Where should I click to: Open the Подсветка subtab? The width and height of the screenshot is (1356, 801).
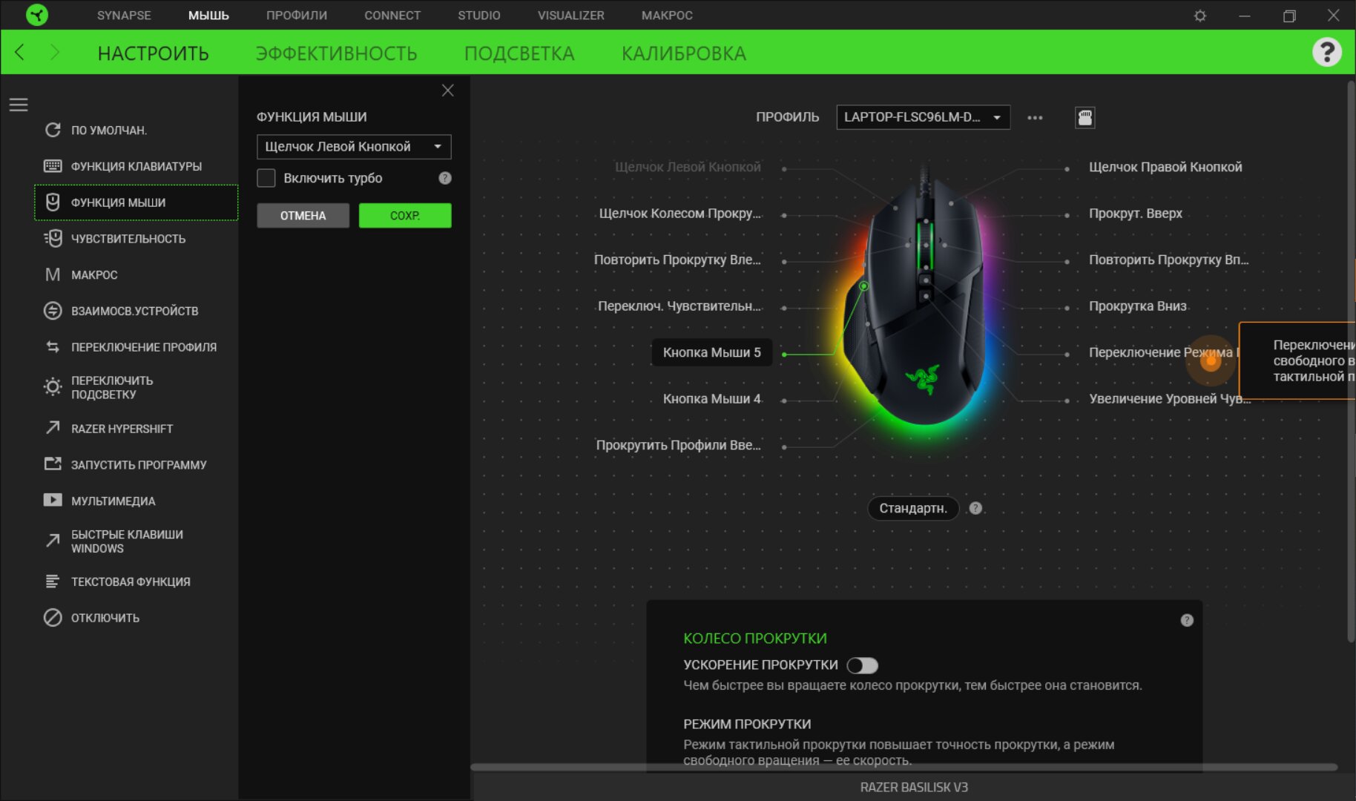click(519, 53)
